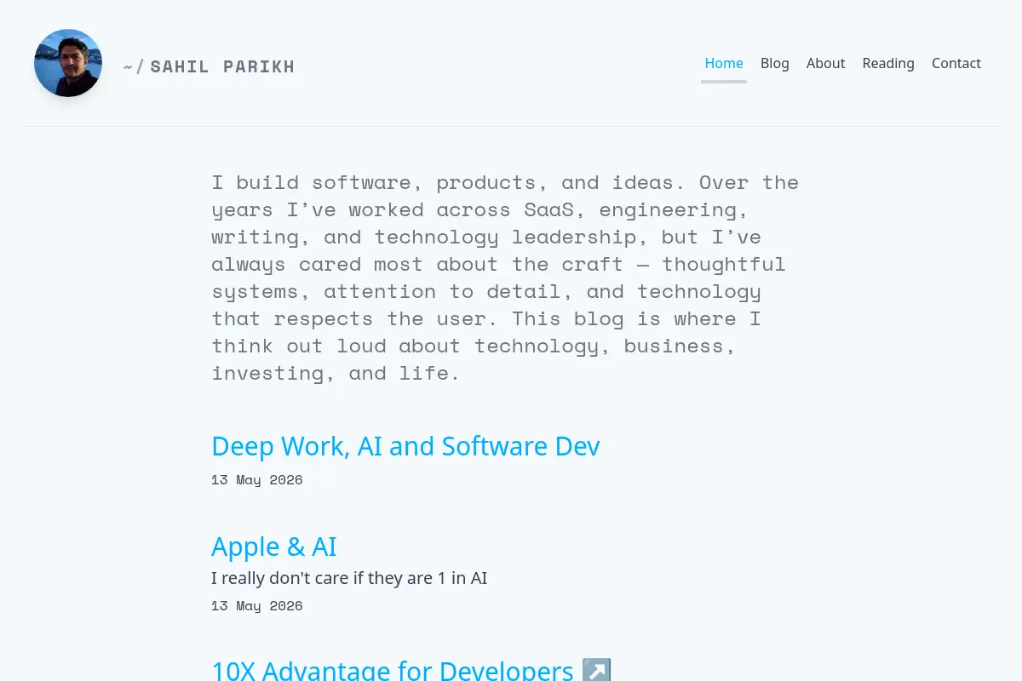The image size is (1022, 681).
Task: Click the date under the Apple & AI post
Action: (257, 605)
